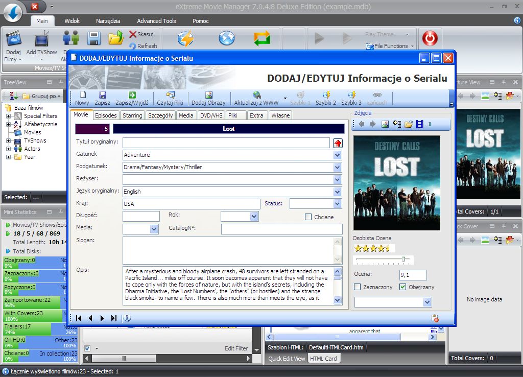Click clipboard delete icon in dialog footer
Viewport: 523px width, 377px height.
click(x=435, y=318)
